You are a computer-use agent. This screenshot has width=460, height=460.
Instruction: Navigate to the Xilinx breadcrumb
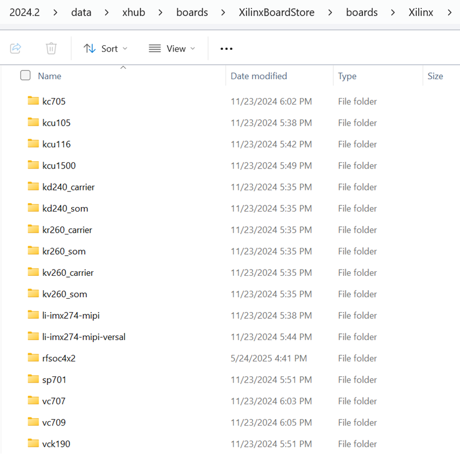pyautogui.click(x=421, y=13)
